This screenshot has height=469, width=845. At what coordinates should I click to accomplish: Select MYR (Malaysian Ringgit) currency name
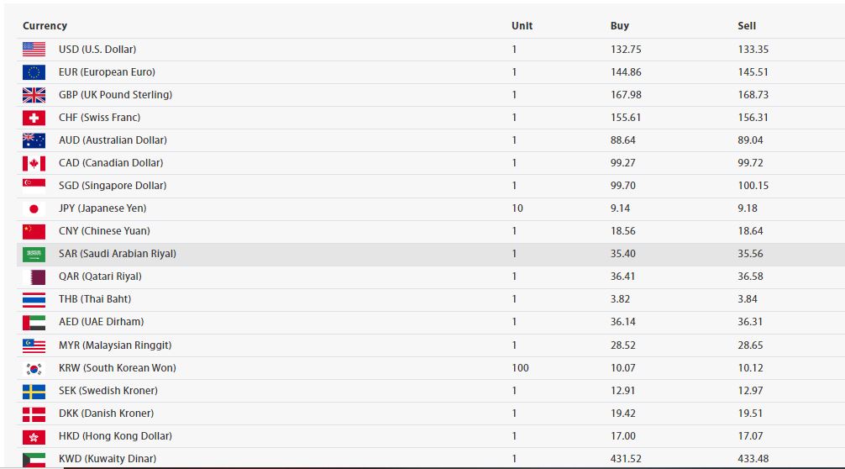point(115,345)
